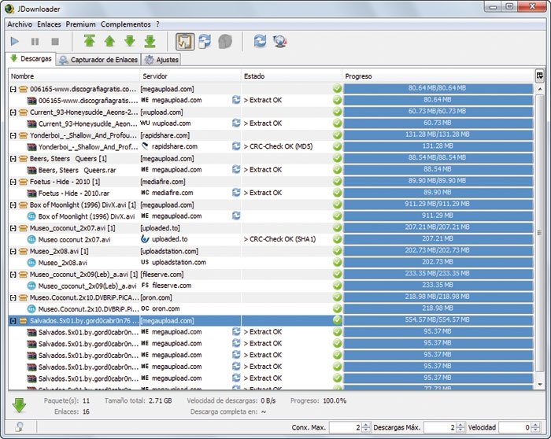Click the Velocidad speed limit field

(x=515, y=427)
